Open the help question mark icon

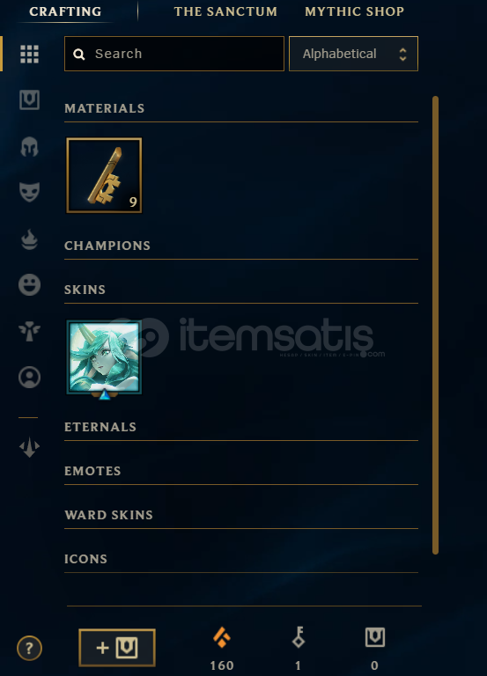[29, 648]
